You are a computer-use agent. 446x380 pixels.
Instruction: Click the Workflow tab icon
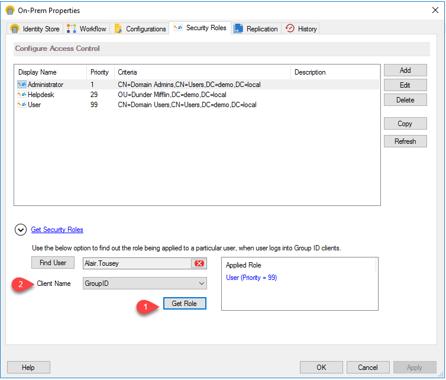pyautogui.click(x=72, y=29)
